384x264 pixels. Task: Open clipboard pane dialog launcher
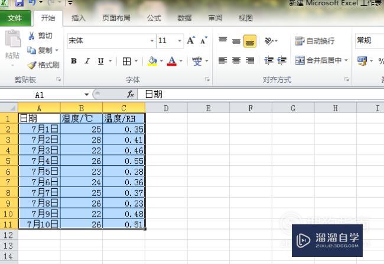coord(58,79)
